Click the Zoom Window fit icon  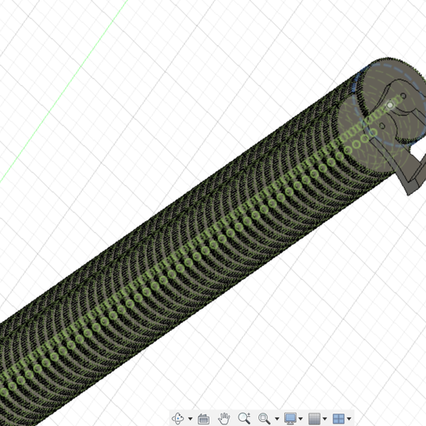click(x=264, y=419)
